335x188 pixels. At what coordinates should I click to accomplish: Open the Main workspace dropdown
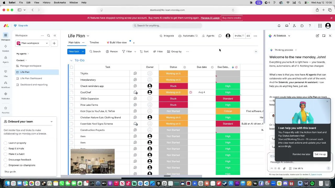point(32,43)
